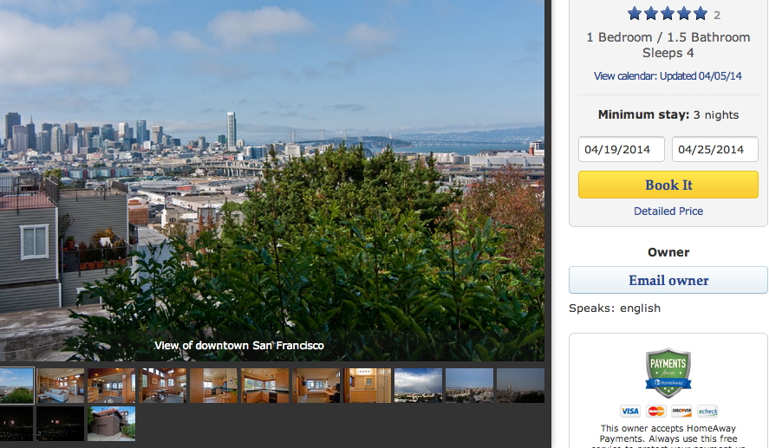Image resolution: width=769 pixels, height=448 pixels.
Task: Select the night fireworks thumbnail beside the house exterior
Action: tap(61, 424)
